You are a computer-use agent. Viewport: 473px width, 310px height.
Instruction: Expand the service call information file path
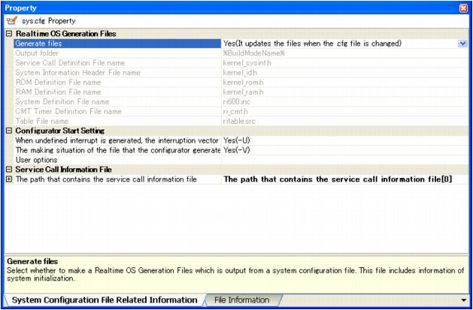(x=8, y=179)
